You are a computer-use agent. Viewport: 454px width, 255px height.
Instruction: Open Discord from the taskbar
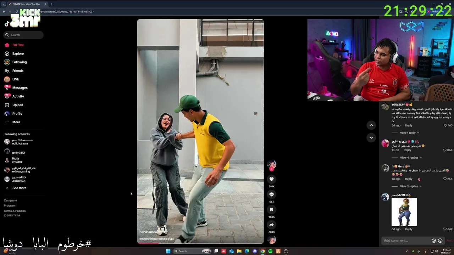point(255,251)
